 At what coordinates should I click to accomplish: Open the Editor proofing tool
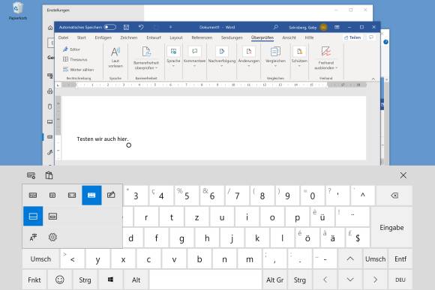click(71, 49)
